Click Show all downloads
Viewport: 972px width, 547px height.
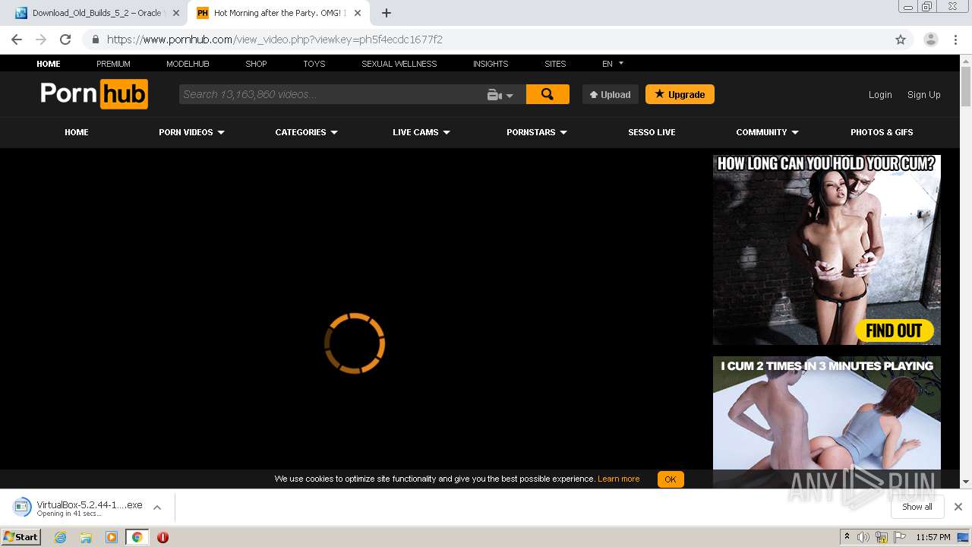[917, 507]
